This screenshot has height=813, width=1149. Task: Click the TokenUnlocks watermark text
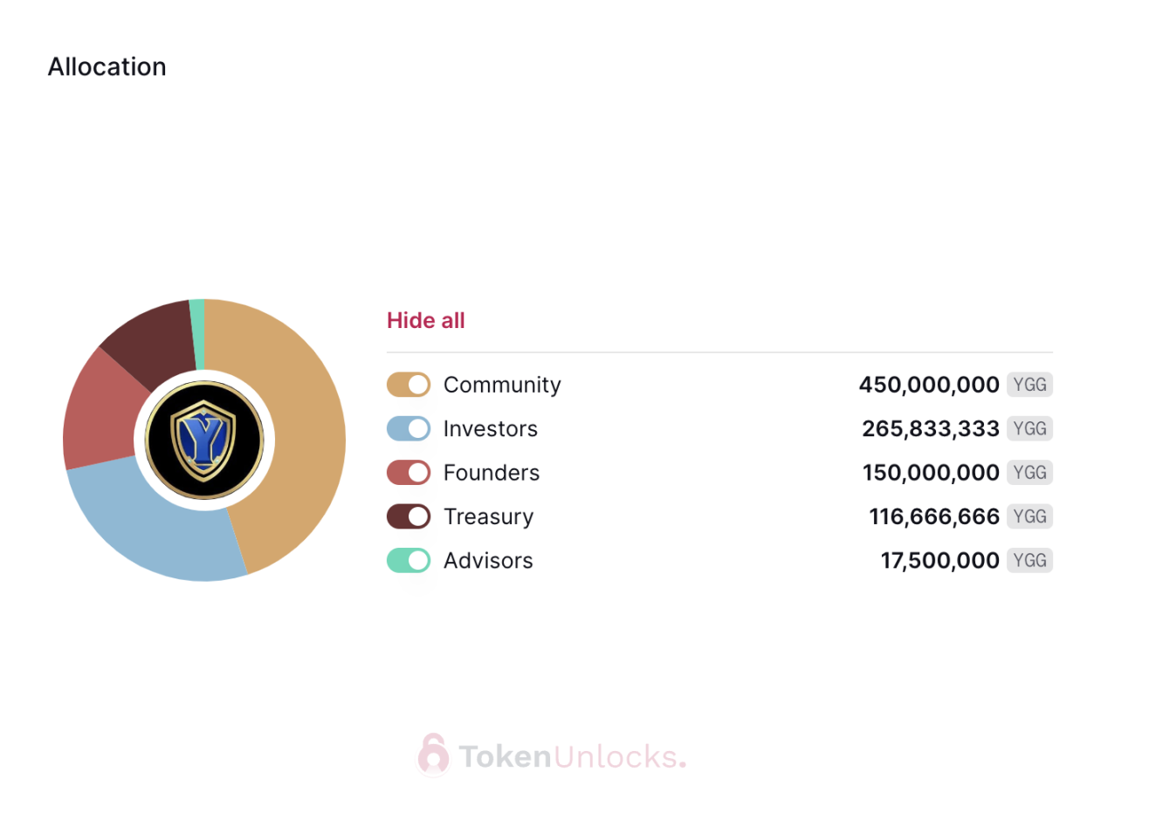pos(572,756)
